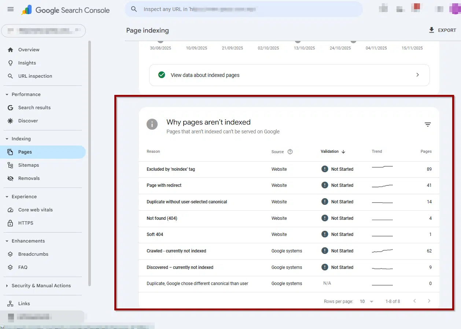The width and height of the screenshot is (461, 329).
Task: Open the hamburger main menu
Action: (x=11, y=9)
